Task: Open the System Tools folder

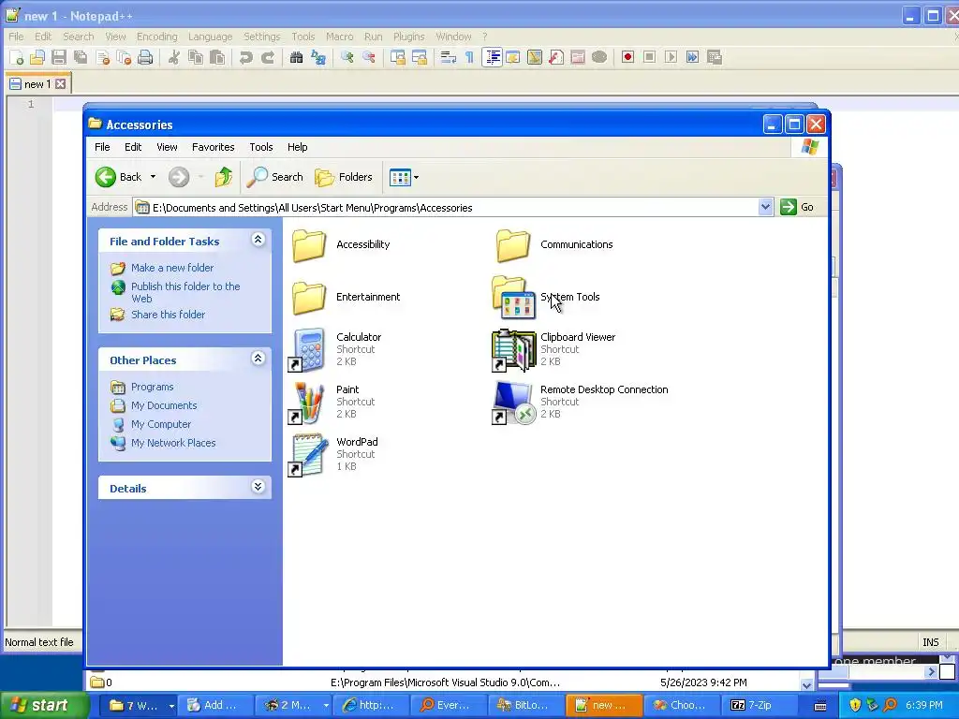Action: coord(546,297)
